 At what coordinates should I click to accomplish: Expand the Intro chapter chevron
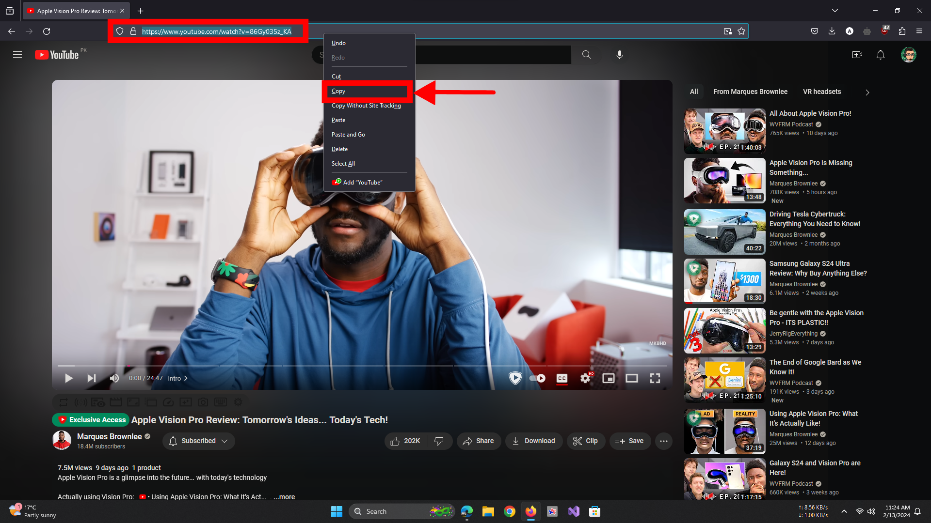pyautogui.click(x=186, y=378)
